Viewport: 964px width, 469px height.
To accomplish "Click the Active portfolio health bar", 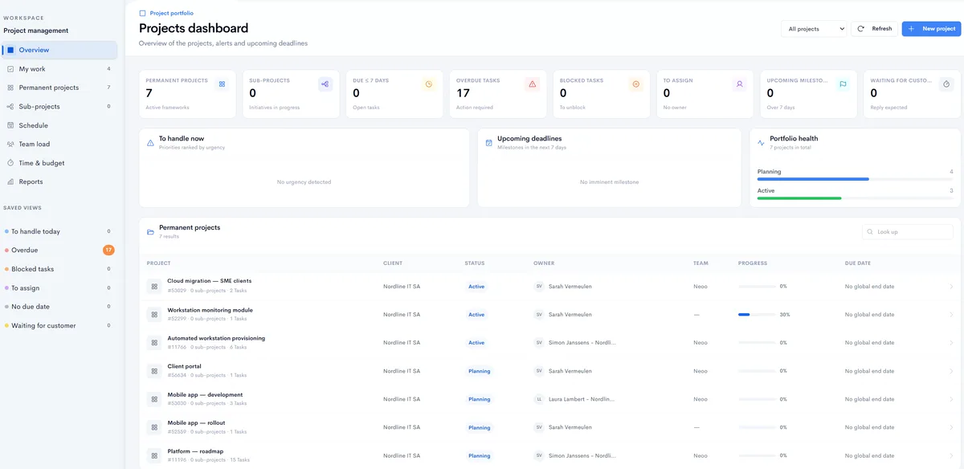I will pyautogui.click(x=856, y=198).
